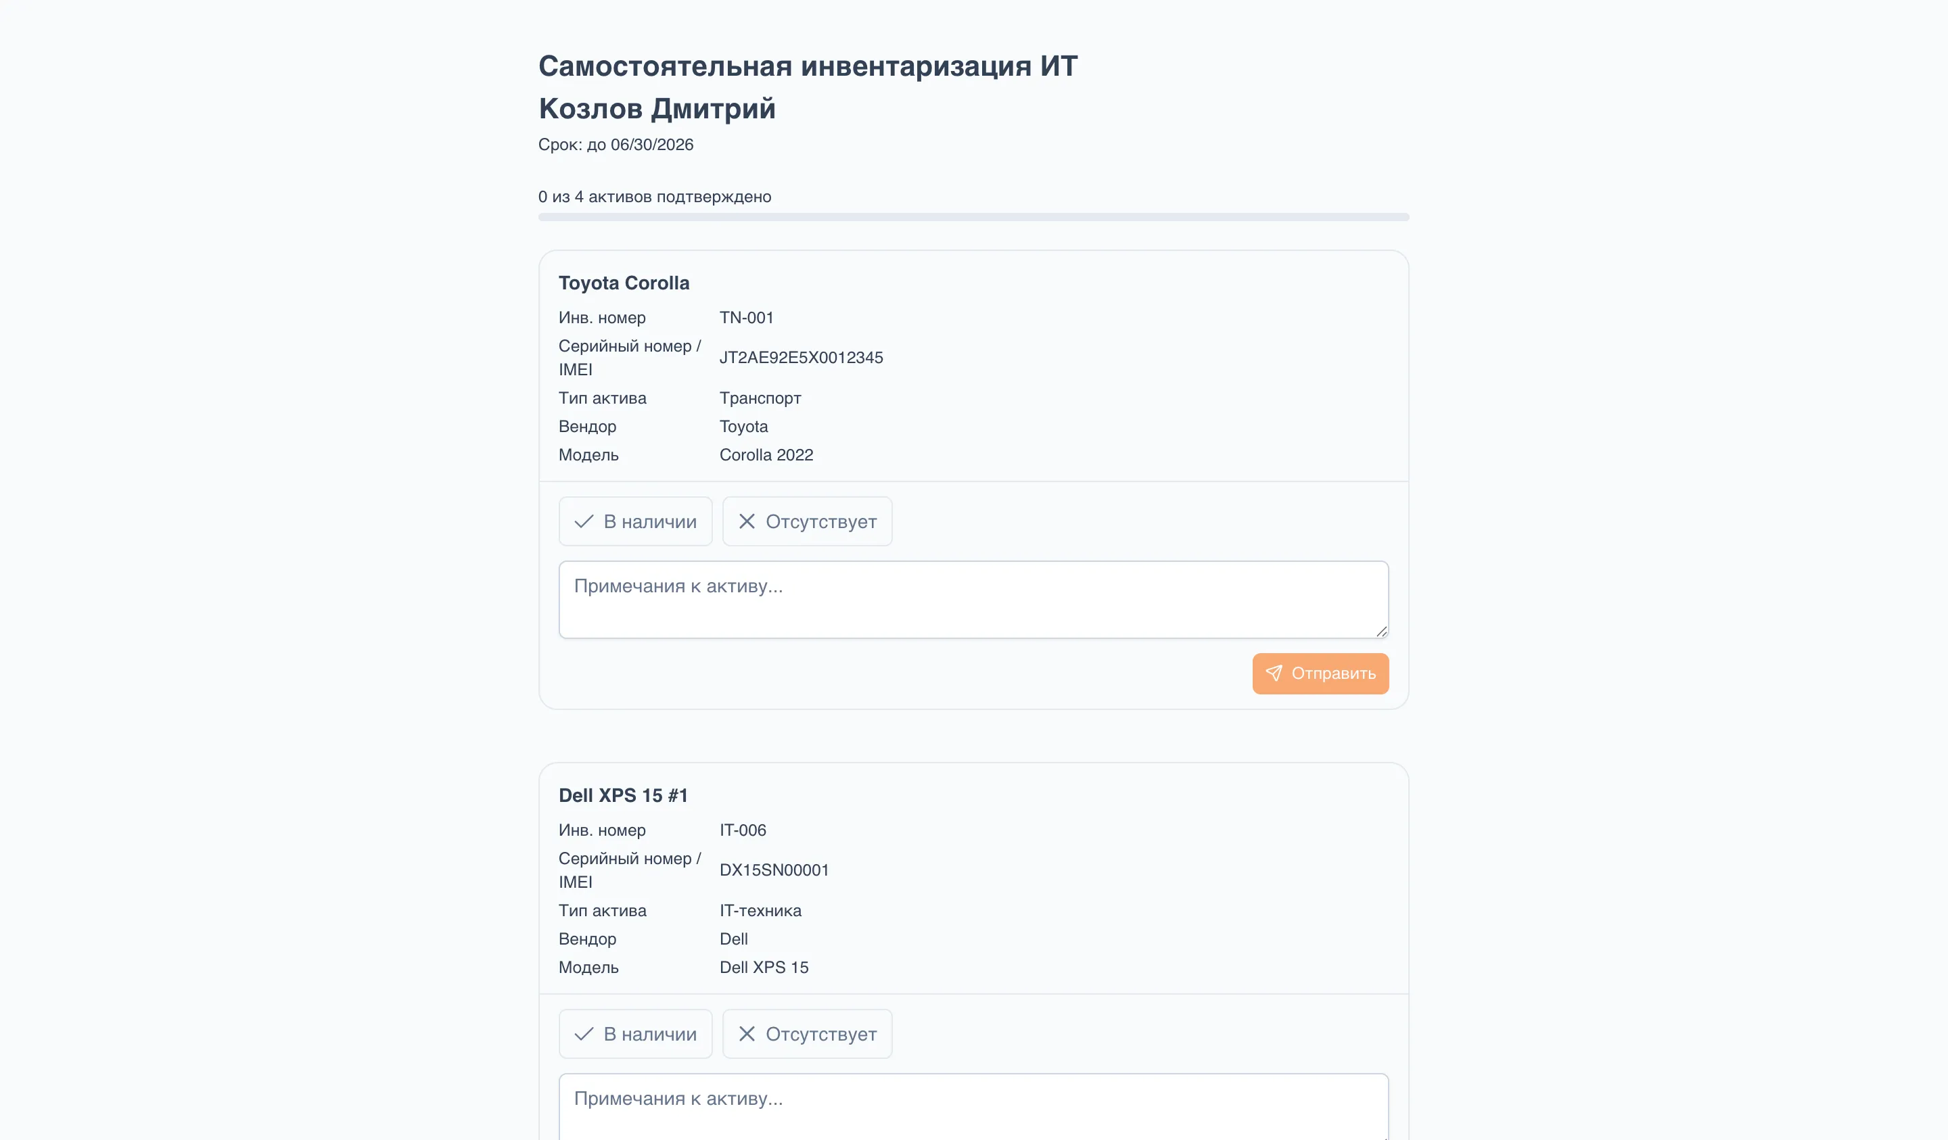Focus the Toyota Corolla notes textarea

[973, 600]
